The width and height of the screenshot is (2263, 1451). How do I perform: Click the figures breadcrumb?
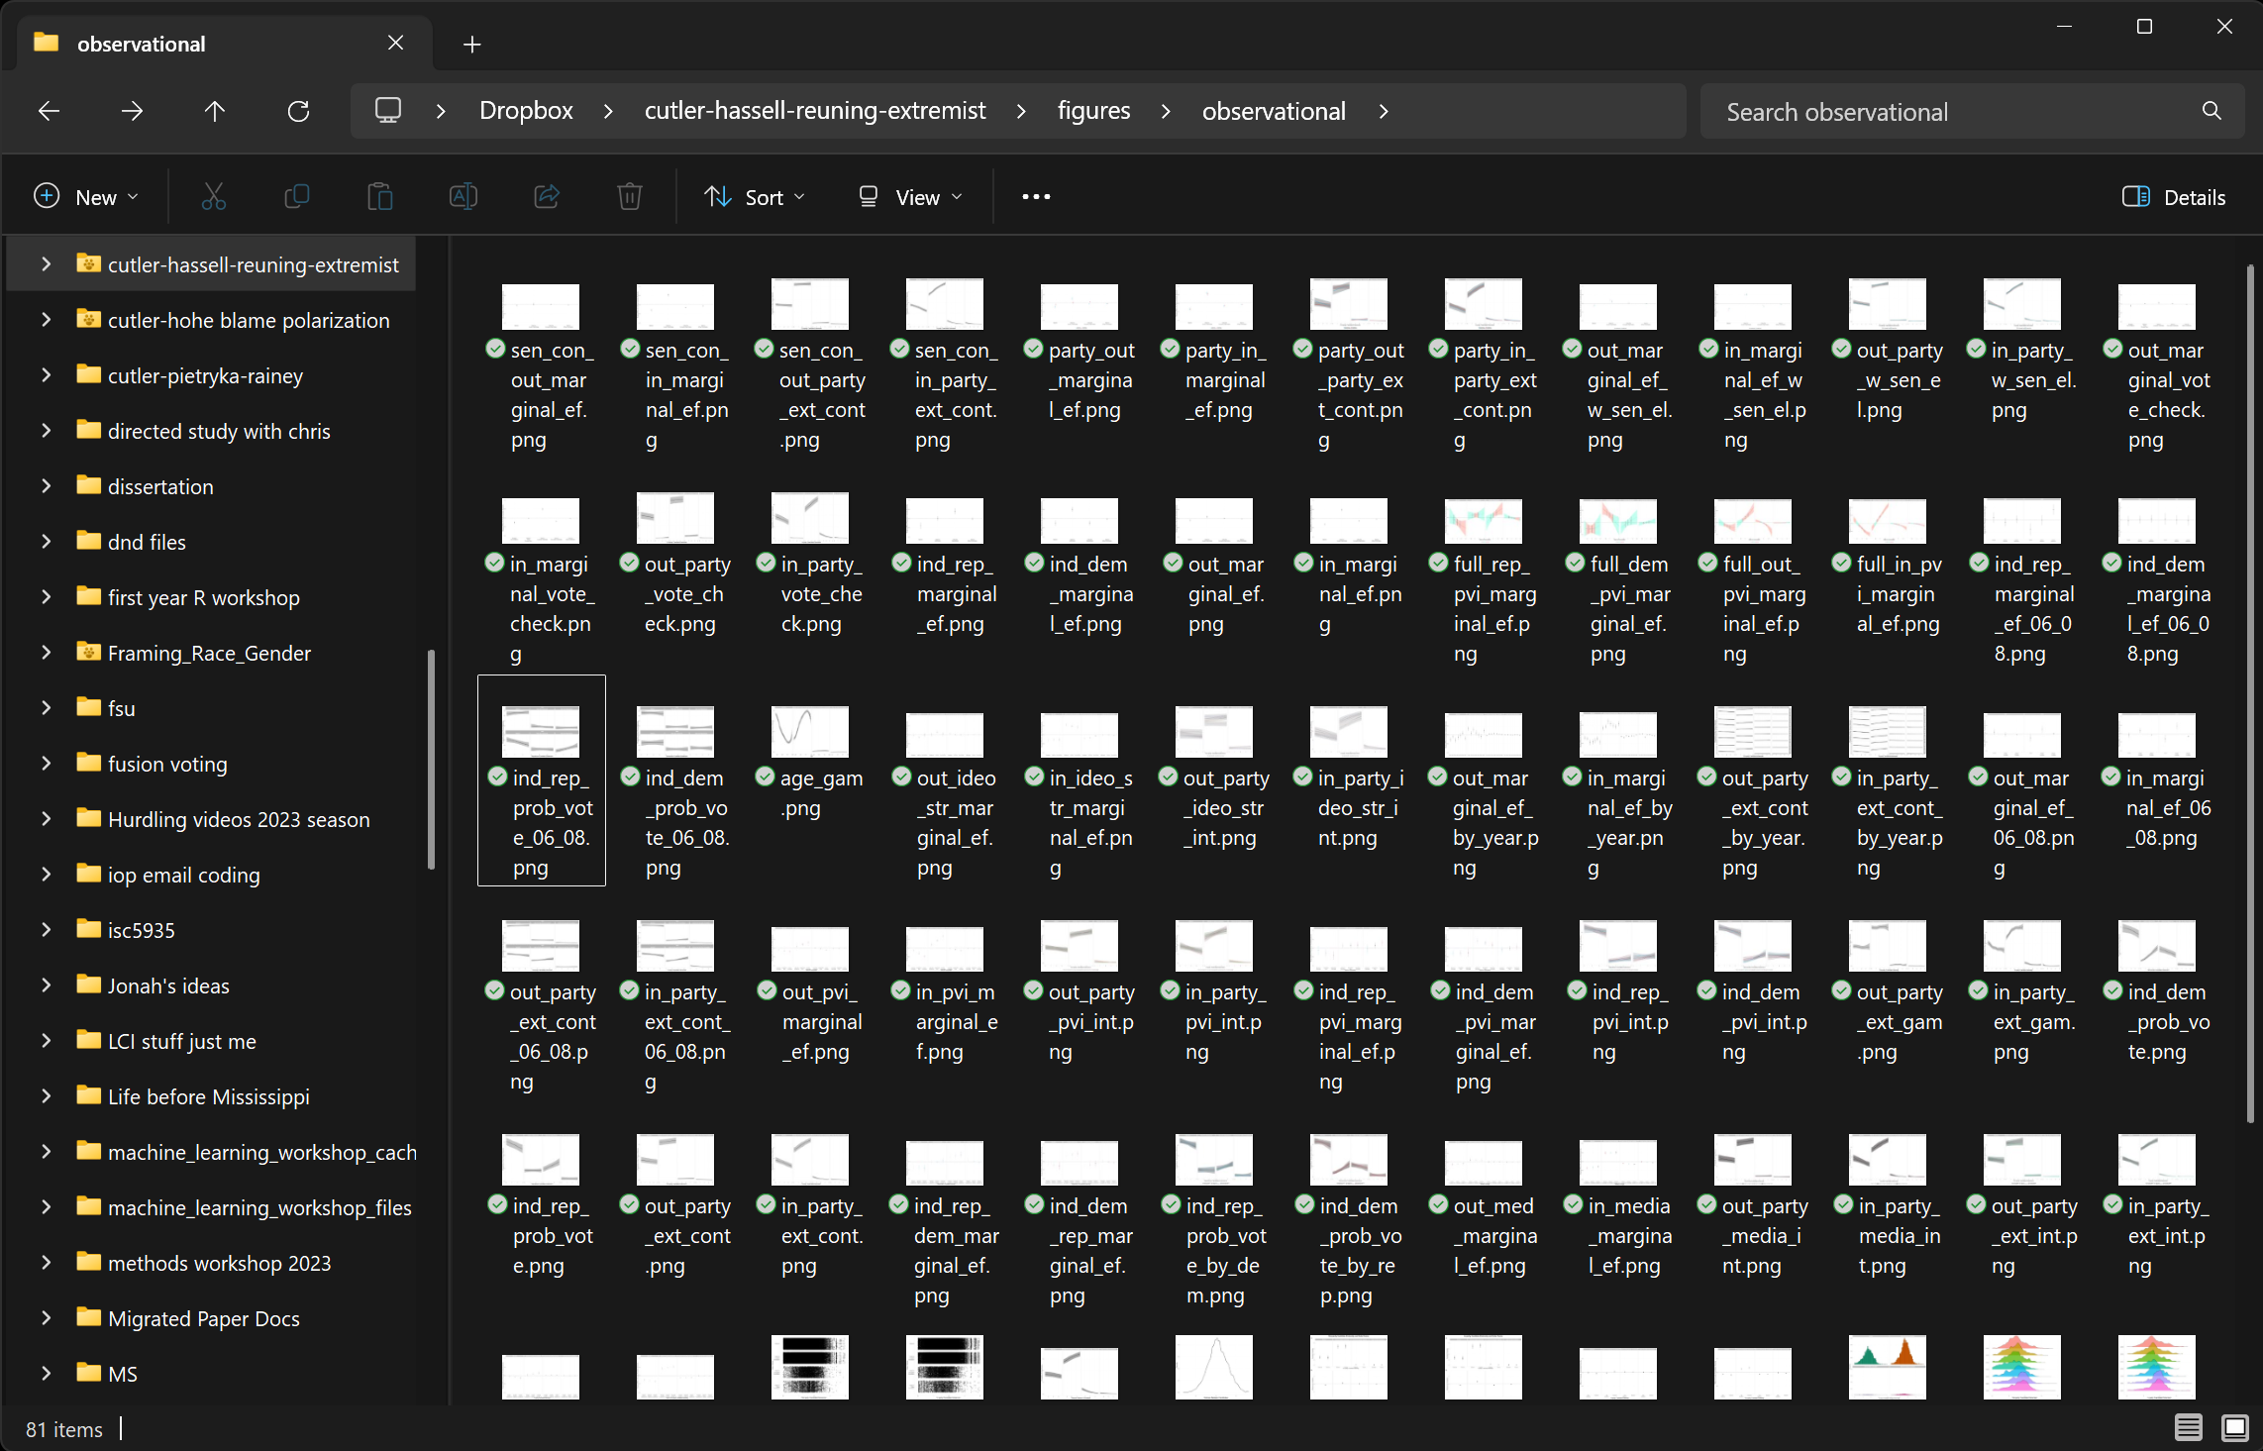(x=1093, y=111)
